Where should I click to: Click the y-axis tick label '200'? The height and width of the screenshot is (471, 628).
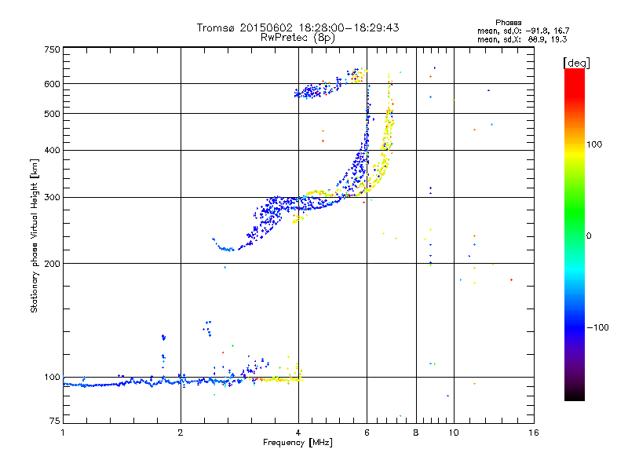[52, 264]
